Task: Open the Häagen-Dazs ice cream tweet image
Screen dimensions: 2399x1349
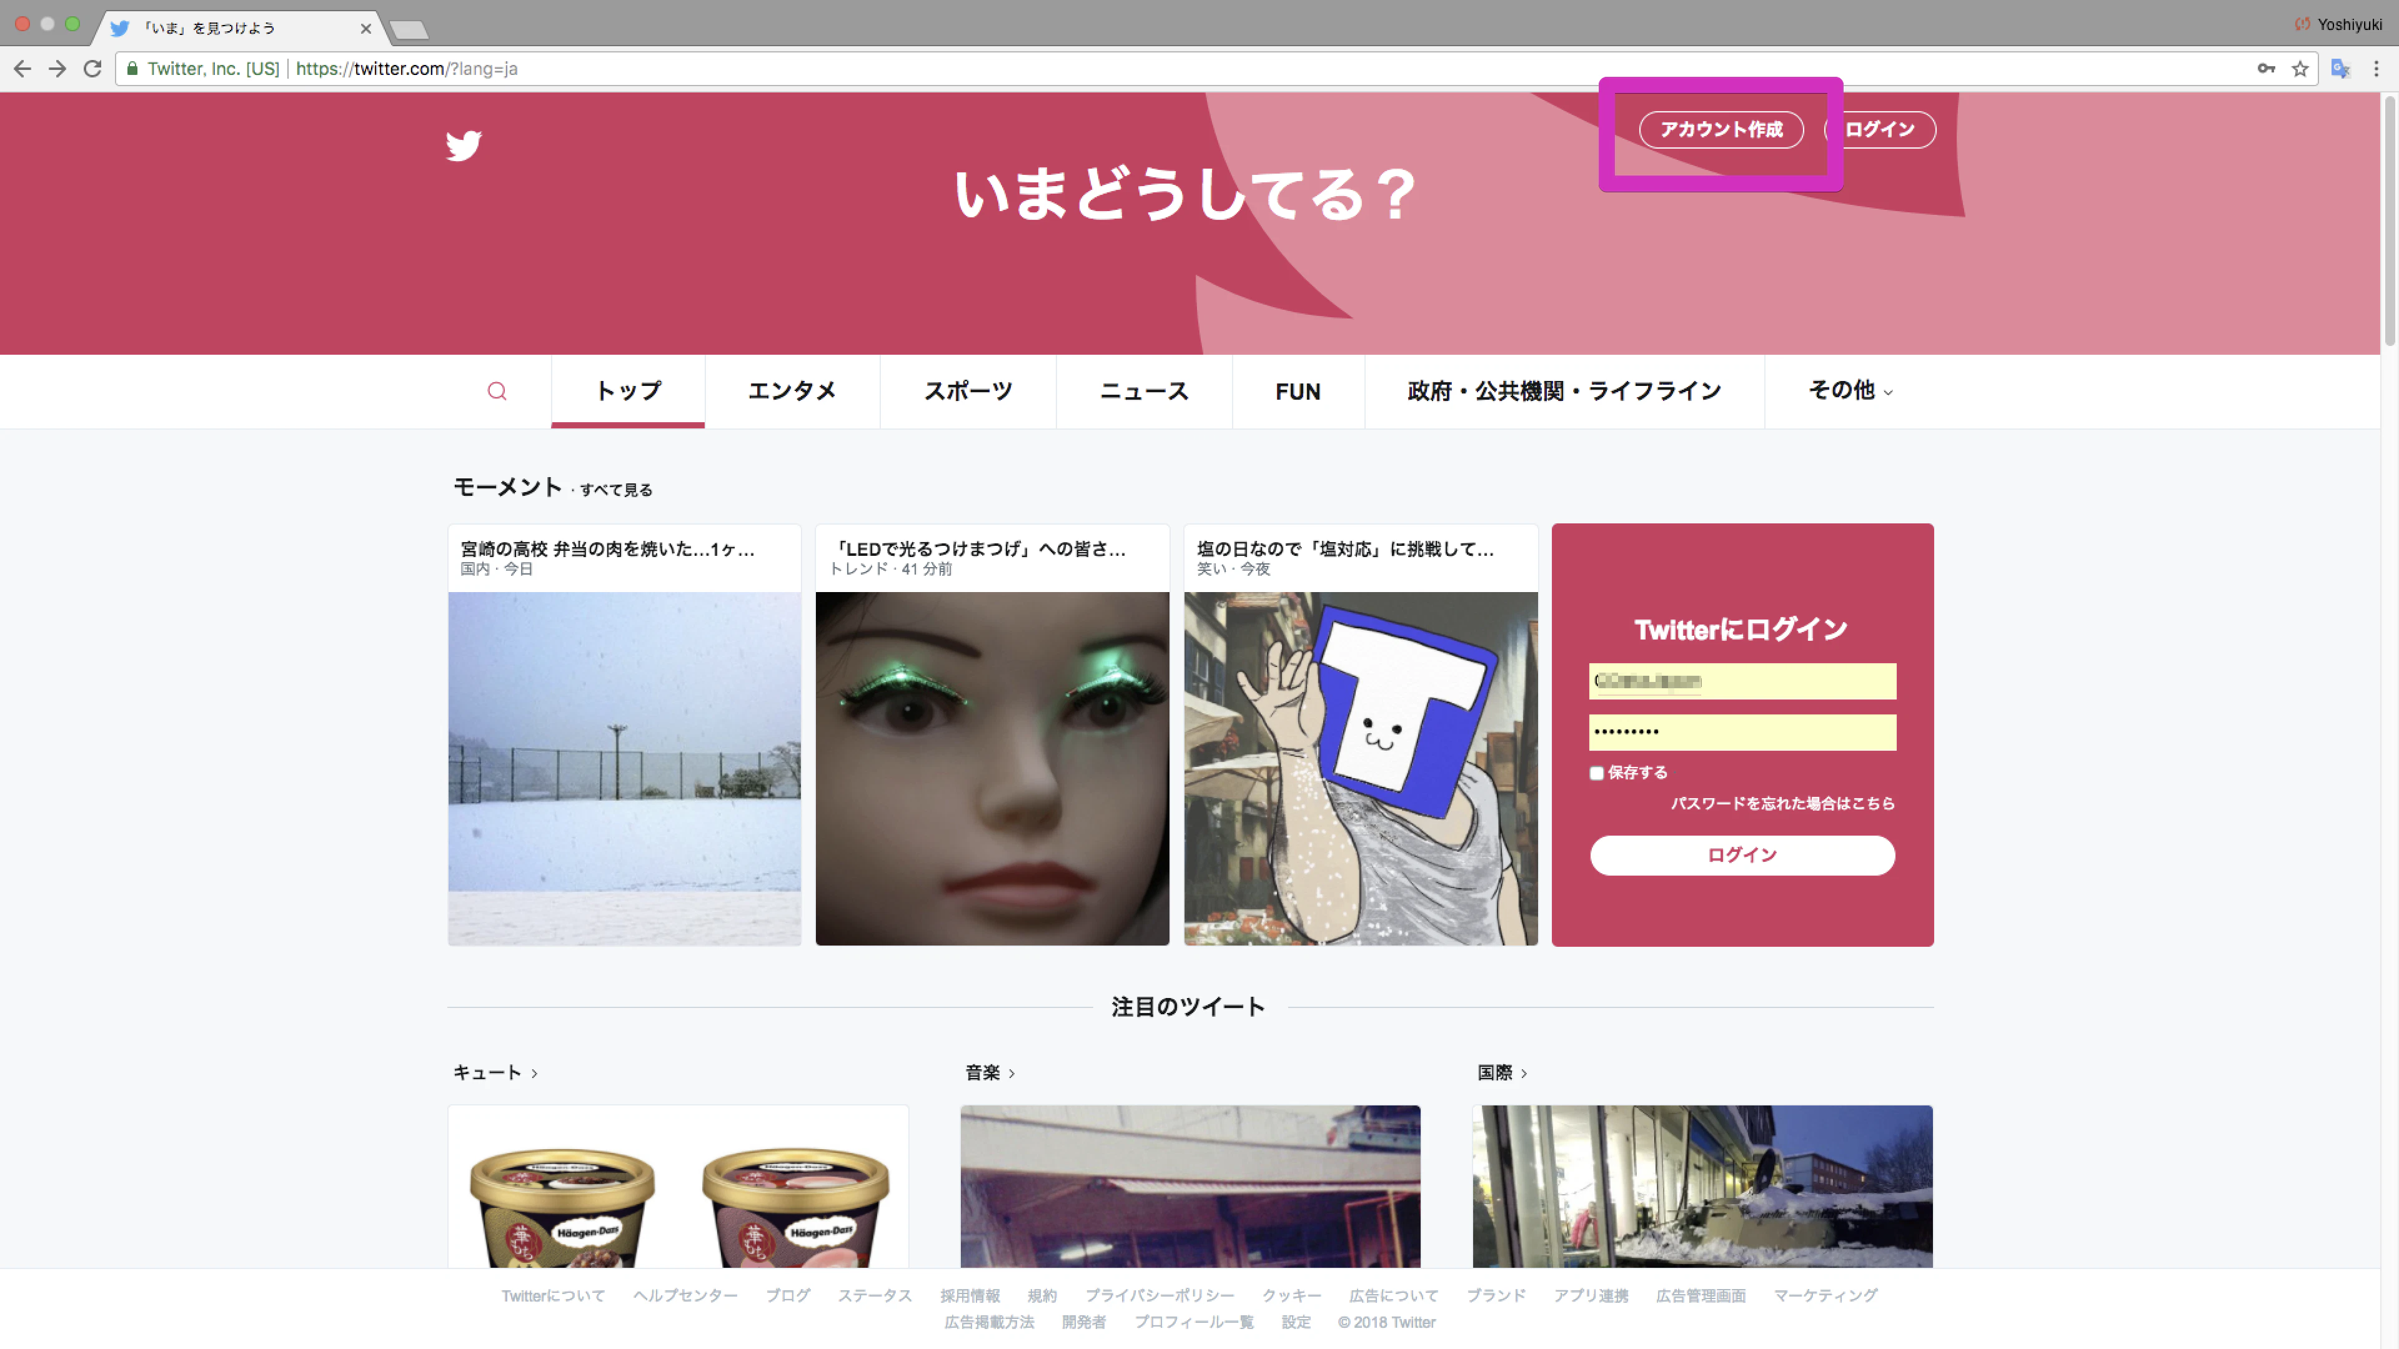Action: (x=678, y=1187)
